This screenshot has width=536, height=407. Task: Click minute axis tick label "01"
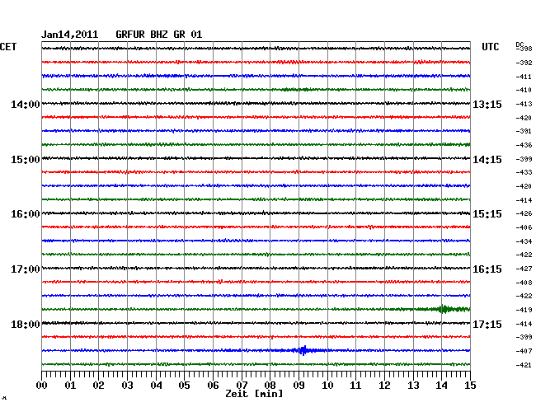pyautogui.click(x=70, y=386)
